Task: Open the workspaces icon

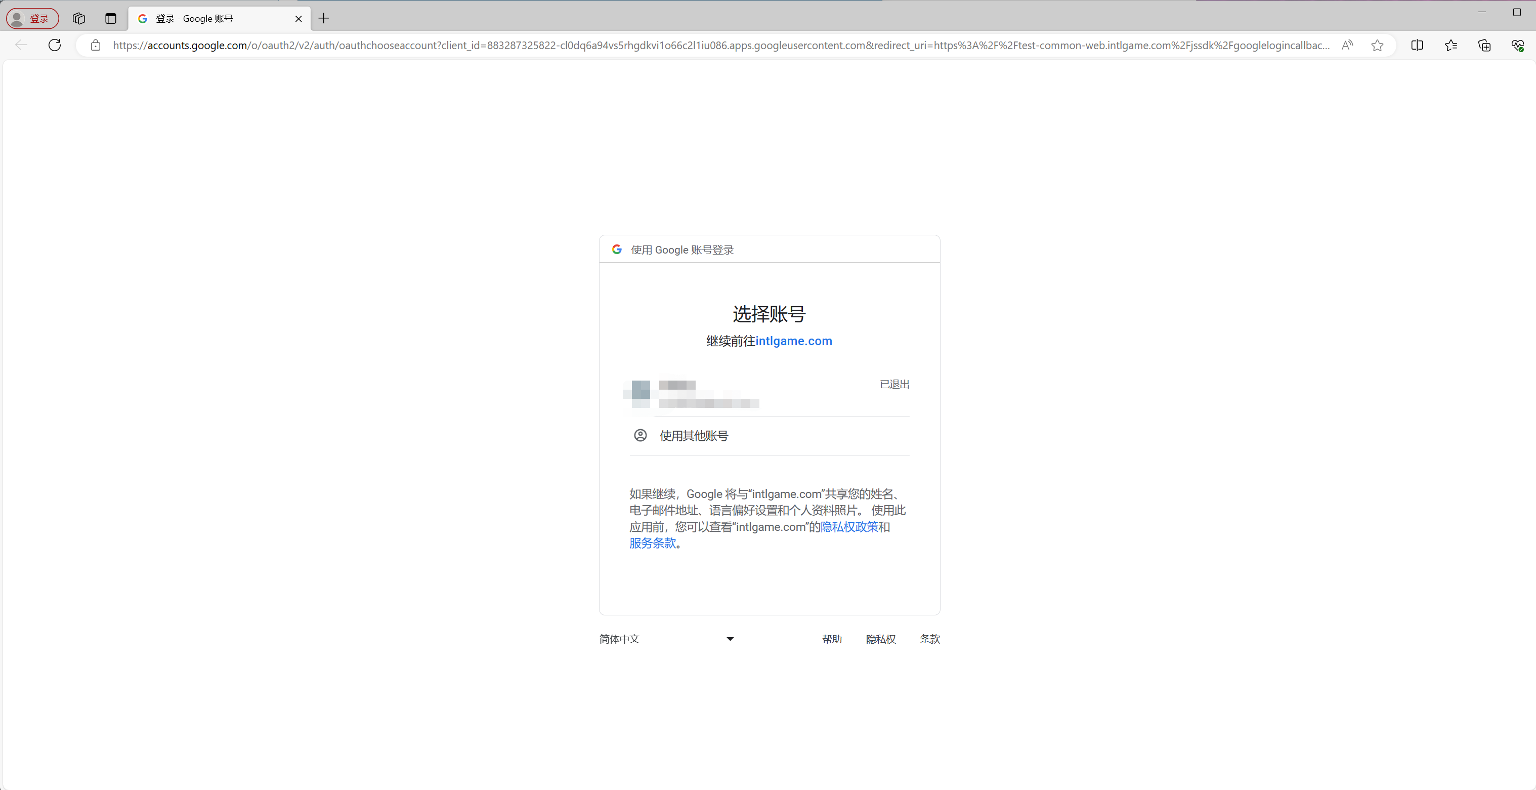Action: [x=79, y=19]
